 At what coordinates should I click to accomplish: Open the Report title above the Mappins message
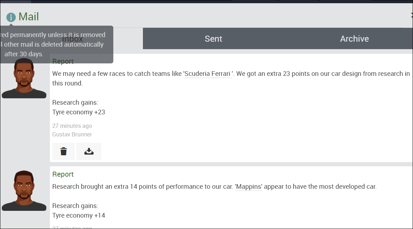[63, 174]
